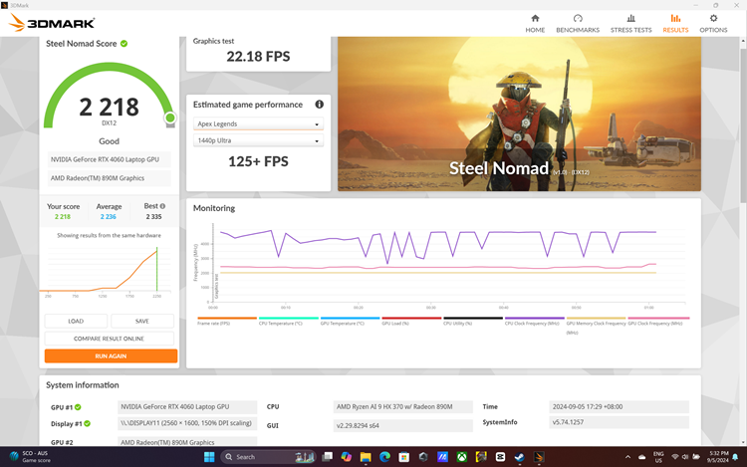Toggle the GPU Temperature legend
This screenshot has height=467, width=747.
point(350,321)
